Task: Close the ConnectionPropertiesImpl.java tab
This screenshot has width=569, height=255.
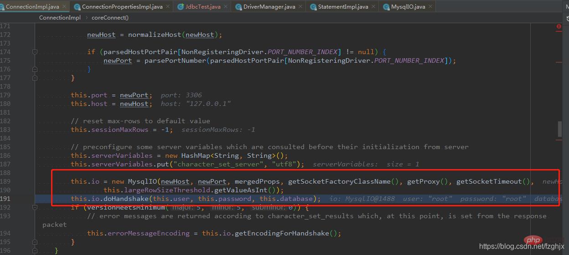Action: click(168, 7)
